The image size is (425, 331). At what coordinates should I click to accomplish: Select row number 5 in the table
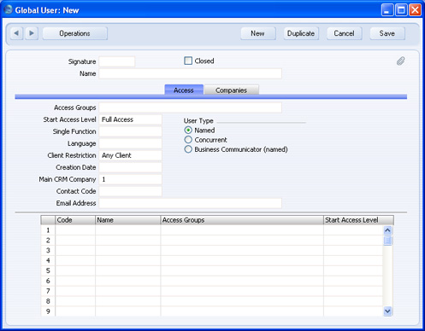pos(48,270)
